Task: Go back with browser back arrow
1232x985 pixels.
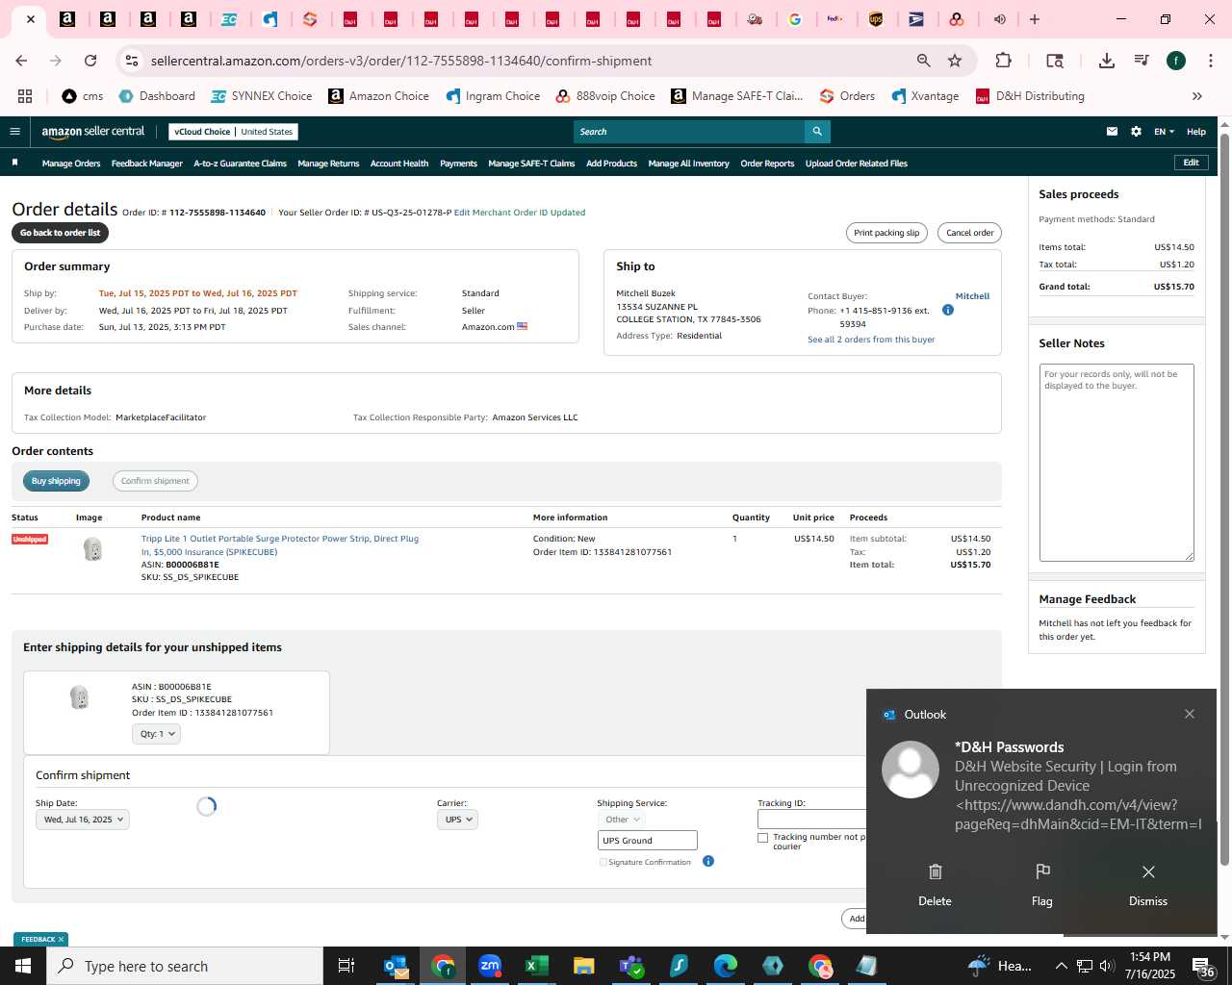Action: [21, 61]
